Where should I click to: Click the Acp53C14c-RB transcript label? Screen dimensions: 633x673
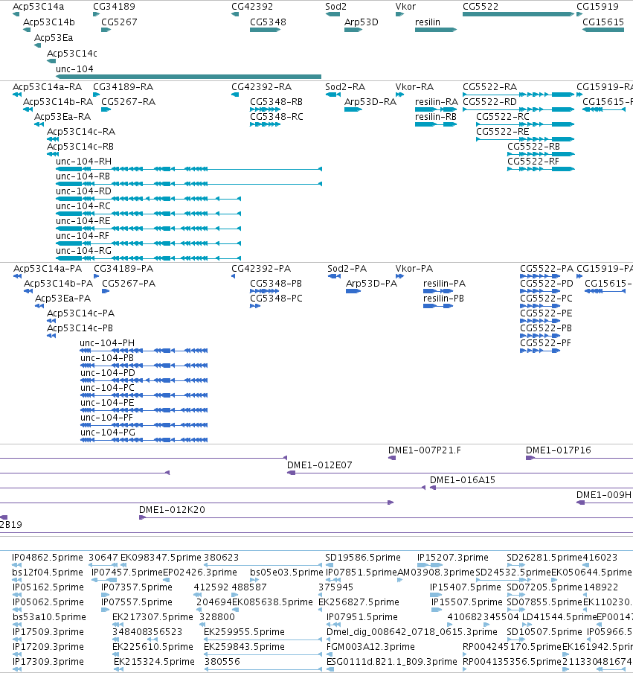80,147
